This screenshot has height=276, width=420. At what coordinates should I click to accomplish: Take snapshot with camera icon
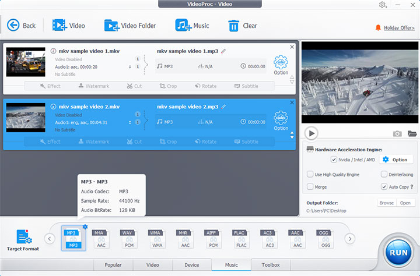pyautogui.click(x=397, y=133)
